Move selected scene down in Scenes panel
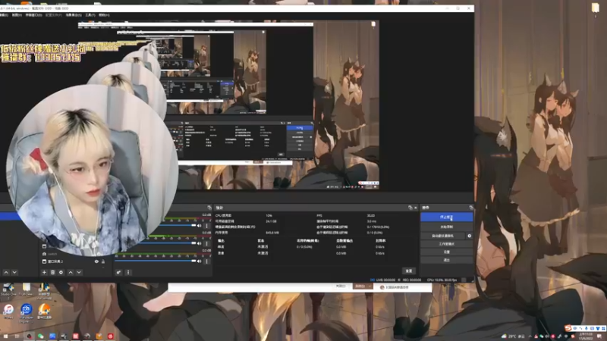Screen dimensions: 607x341 14,273
